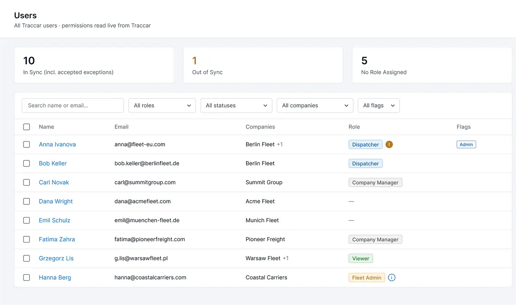Click the Pioneer Freight company cell
The height and width of the screenshot is (305, 516).
click(265, 239)
